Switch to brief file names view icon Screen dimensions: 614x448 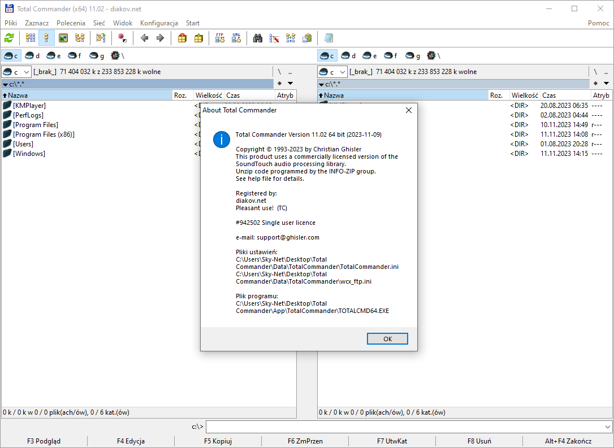coord(30,38)
